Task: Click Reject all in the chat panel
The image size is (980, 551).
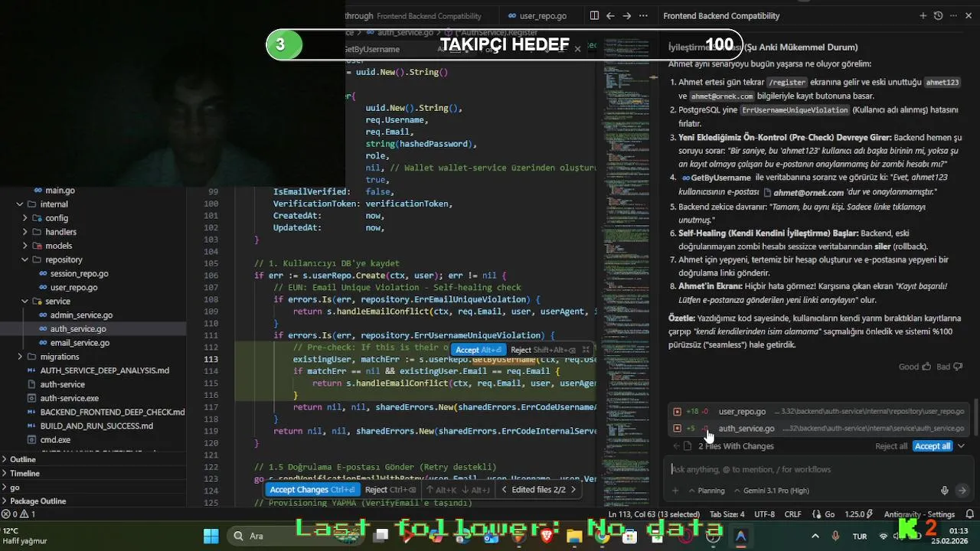Action: 891,446
